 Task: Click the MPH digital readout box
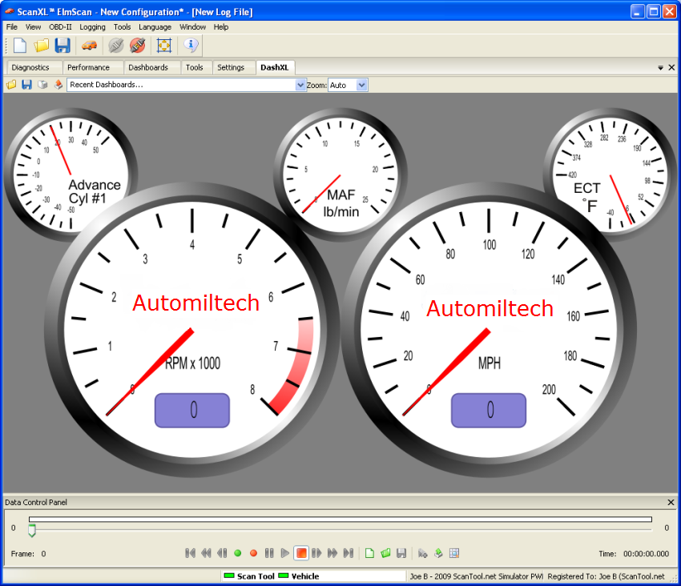click(x=489, y=410)
